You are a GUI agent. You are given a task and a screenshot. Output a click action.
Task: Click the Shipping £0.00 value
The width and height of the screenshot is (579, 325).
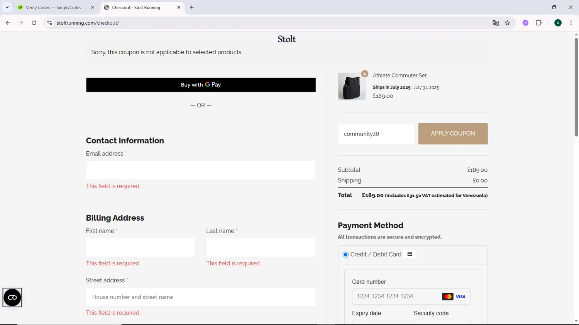(x=480, y=180)
